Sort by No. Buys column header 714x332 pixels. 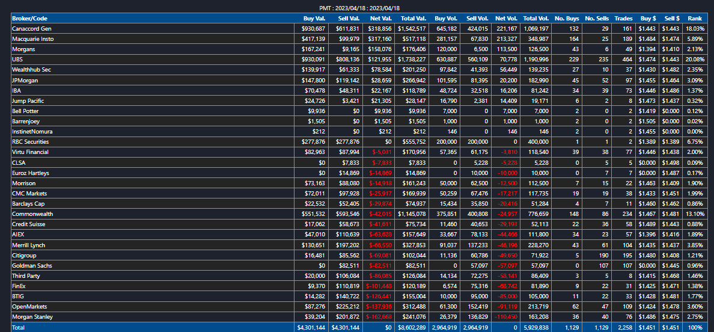point(567,19)
